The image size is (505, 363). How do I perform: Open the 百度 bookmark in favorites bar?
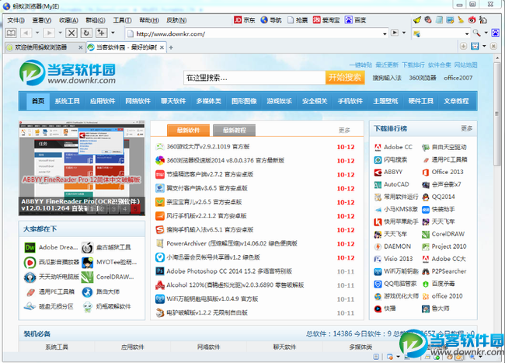pos(355,20)
